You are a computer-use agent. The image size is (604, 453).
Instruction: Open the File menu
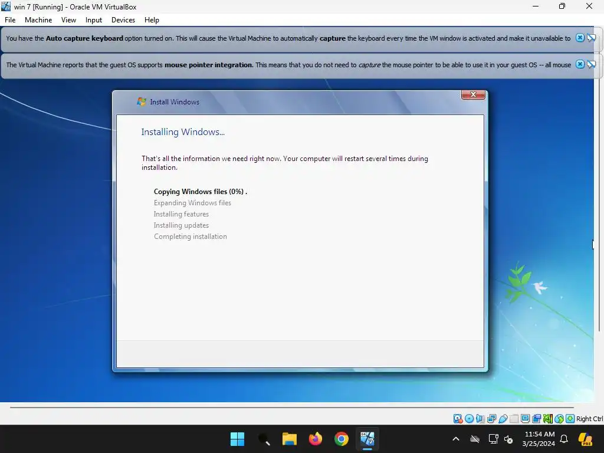point(10,20)
